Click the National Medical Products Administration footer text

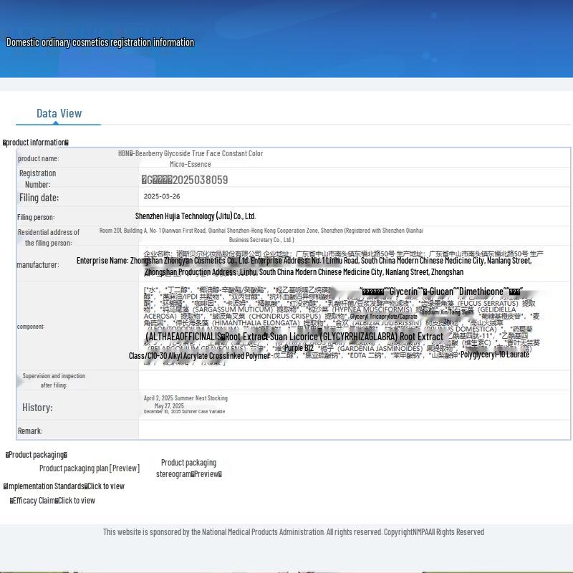point(293,532)
